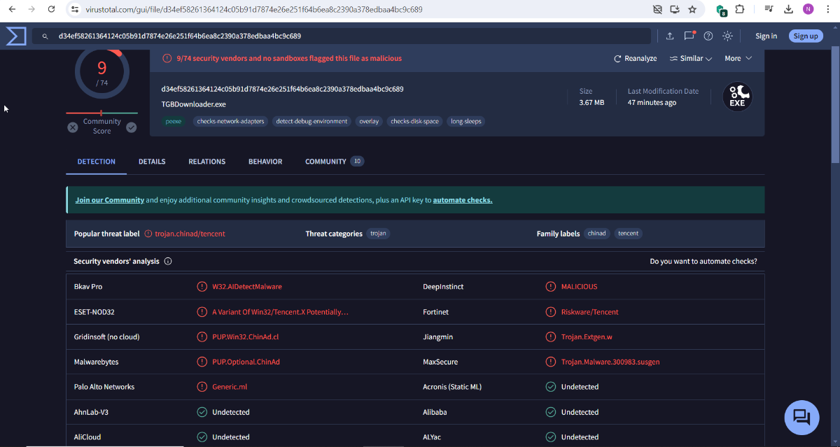Click the community score slider bar
The height and width of the screenshot is (447, 840).
pyautogui.click(x=101, y=113)
